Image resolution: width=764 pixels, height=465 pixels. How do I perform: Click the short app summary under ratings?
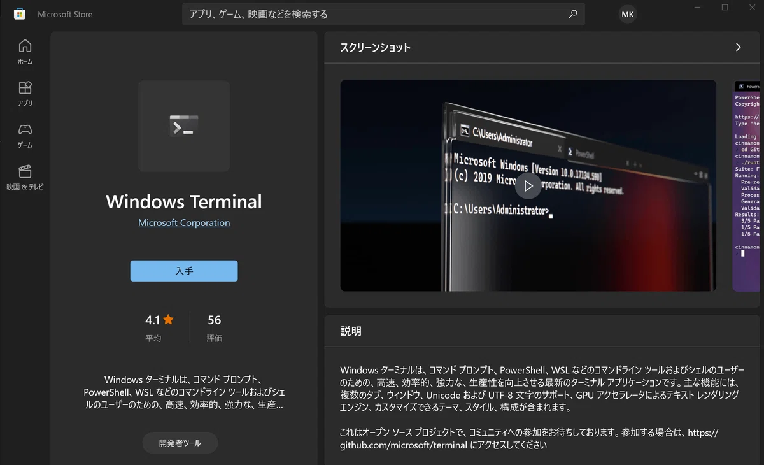184,392
